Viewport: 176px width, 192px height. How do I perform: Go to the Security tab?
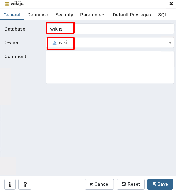click(64, 15)
